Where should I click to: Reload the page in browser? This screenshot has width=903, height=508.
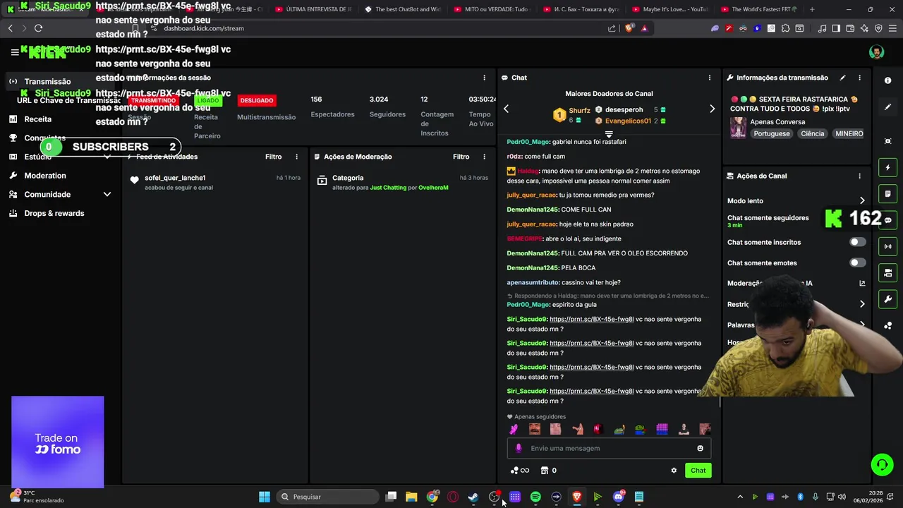[x=38, y=28]
